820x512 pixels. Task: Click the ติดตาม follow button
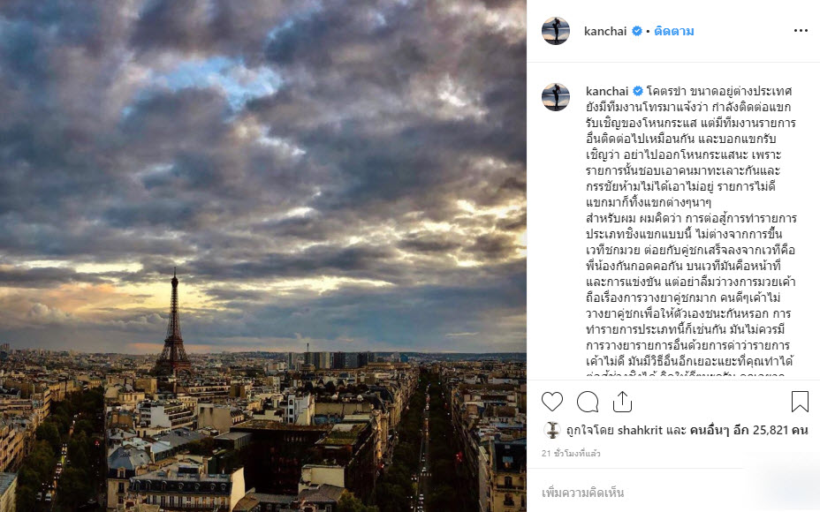tap(673, 32)
